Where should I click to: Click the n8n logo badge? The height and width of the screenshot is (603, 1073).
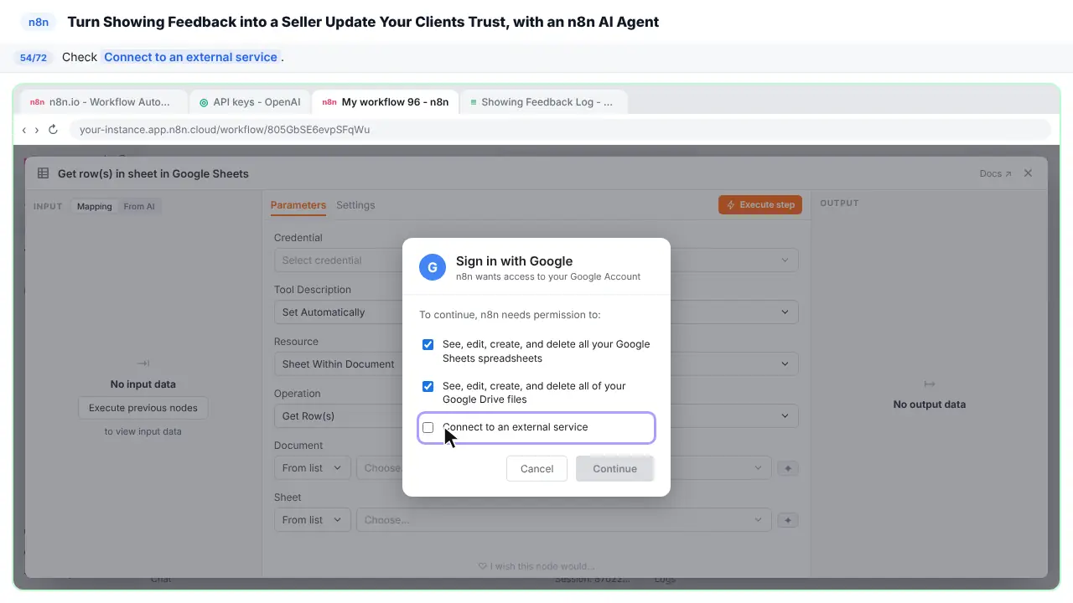(39, 22)
